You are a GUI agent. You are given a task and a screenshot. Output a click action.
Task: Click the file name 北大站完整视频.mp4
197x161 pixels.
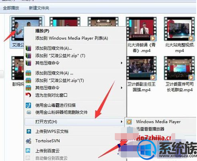pyautogui.click(x=180, y=48)
